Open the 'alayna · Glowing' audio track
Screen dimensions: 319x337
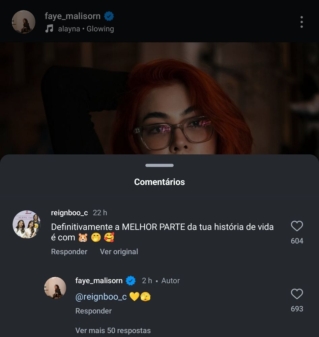coord(86,29)
